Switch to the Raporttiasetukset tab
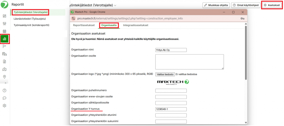The image size is (284, 126). (83, 25)
